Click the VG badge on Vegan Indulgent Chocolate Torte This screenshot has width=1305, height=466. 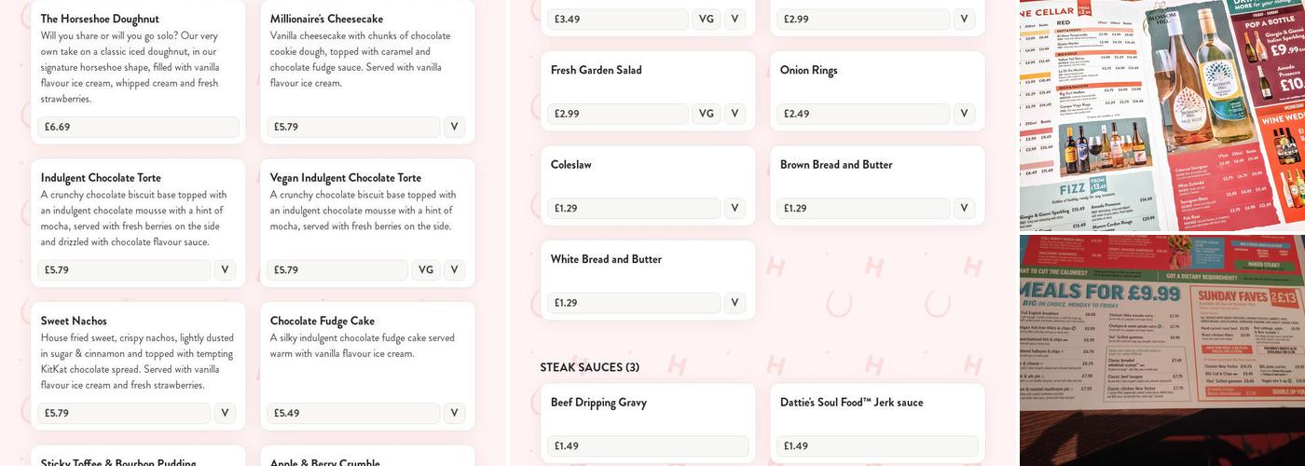point(426,270)
